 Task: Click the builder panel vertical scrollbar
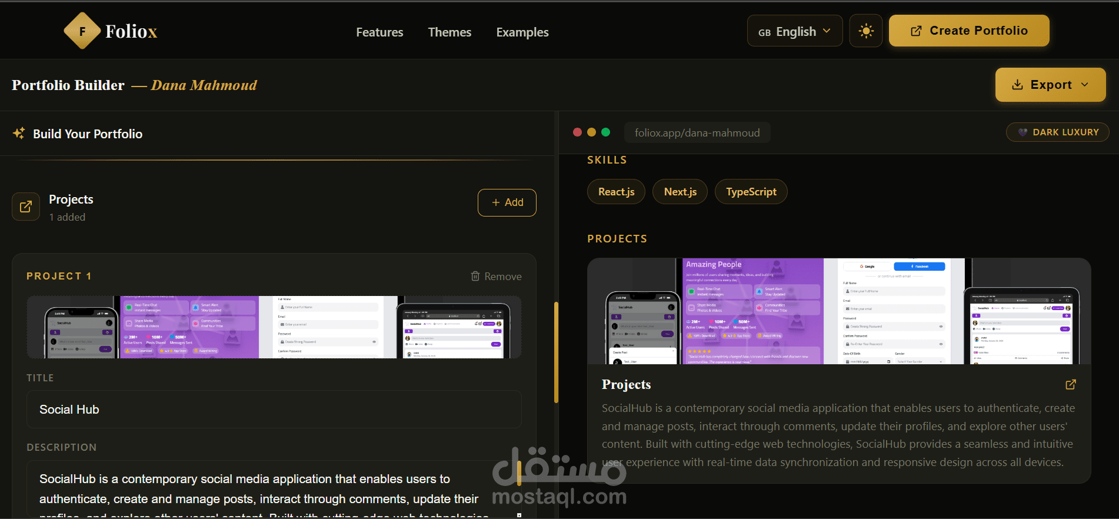click(x=556, y=353)
